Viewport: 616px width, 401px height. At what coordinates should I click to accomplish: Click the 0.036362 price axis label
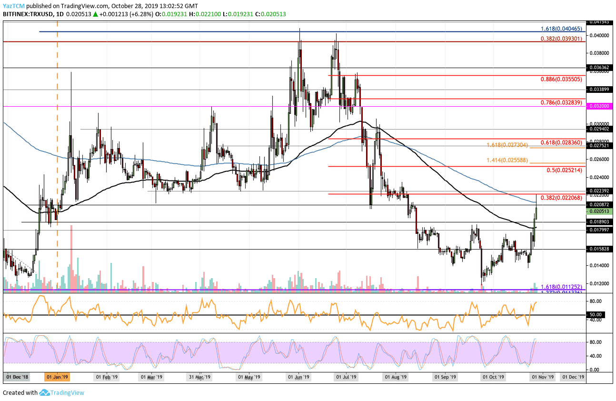(x=599, y=68)
